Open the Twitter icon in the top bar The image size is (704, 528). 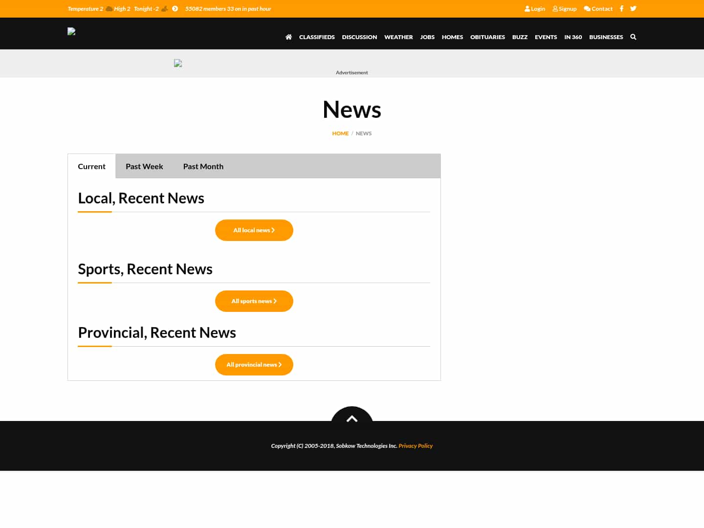(x=633, y=8)
